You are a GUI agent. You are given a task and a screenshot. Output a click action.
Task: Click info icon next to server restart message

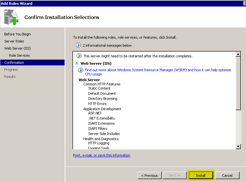79,56
